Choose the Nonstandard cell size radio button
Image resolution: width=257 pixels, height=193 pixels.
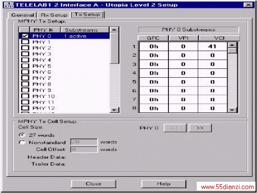pyautogui.click(x=22, y=142)
